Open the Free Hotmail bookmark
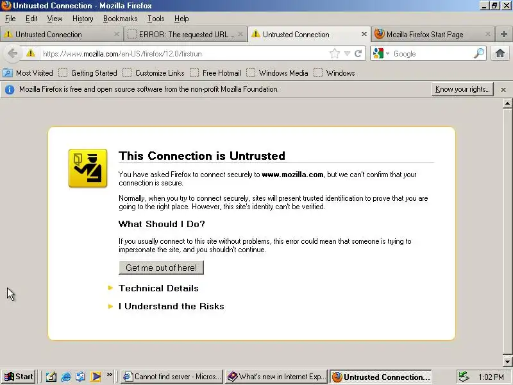Screen dimensions: 513x385 215,73
